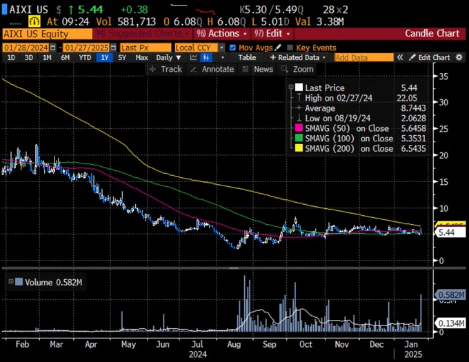The width and height of the screenshot is (469, 362).
Task: Open the end date calendar picker icon
Action: [113, 48]
